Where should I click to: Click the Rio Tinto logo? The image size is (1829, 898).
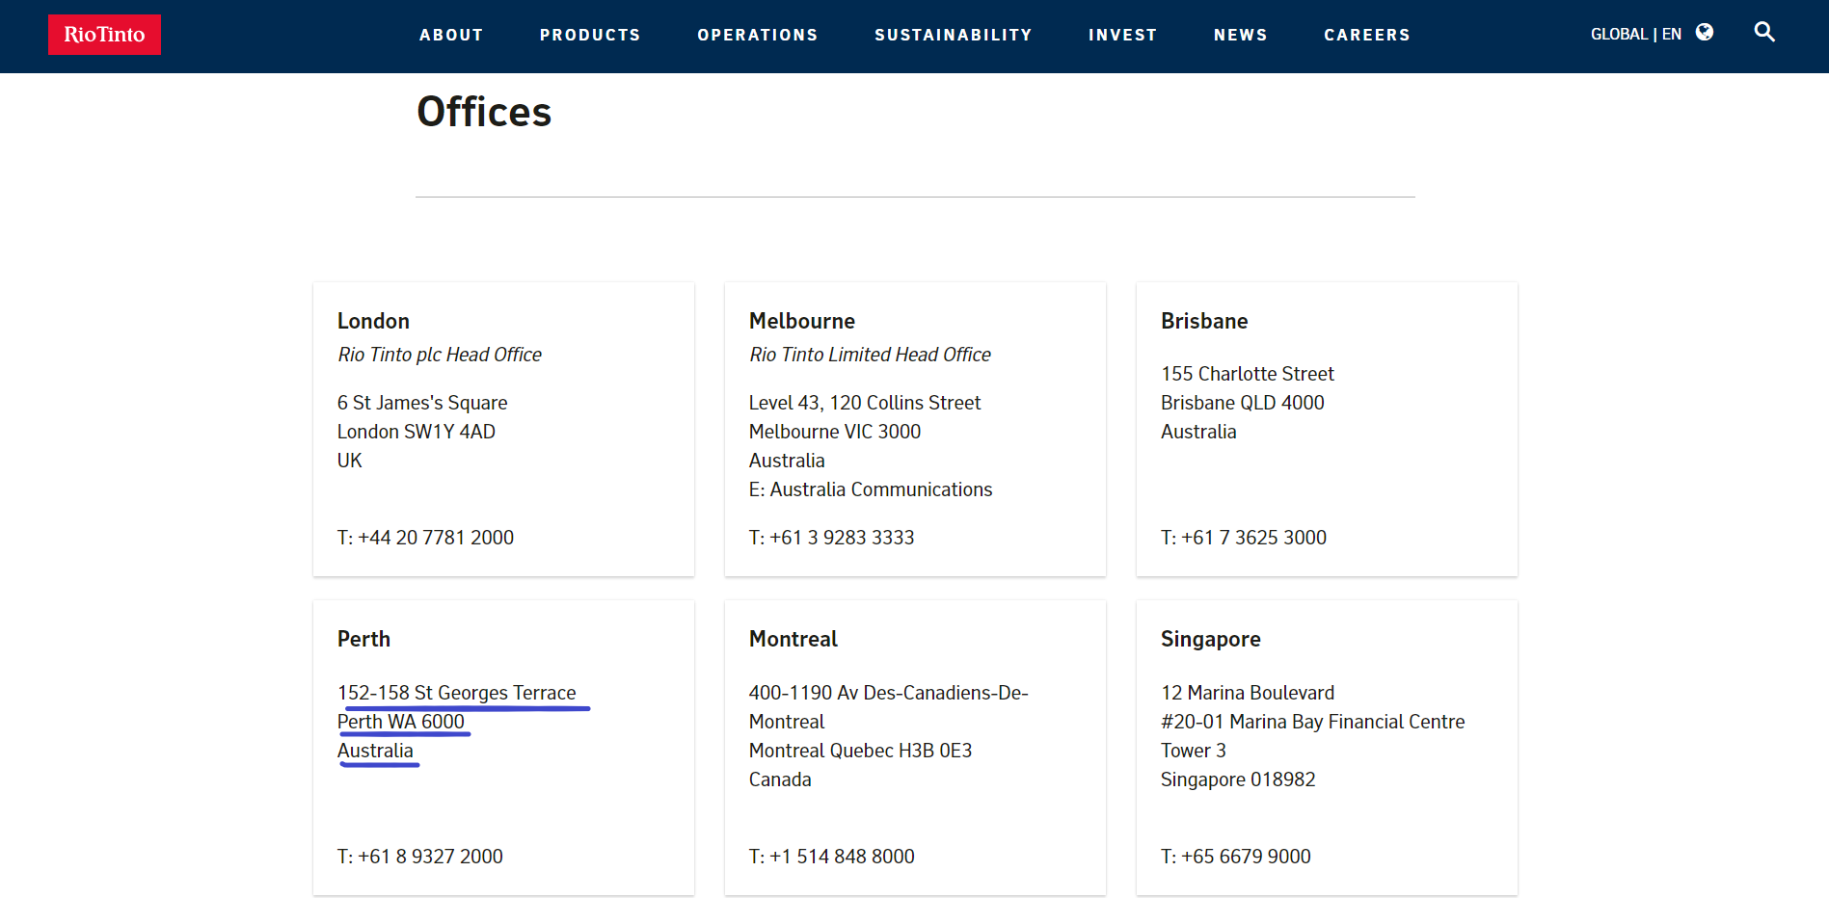(104, 35)
